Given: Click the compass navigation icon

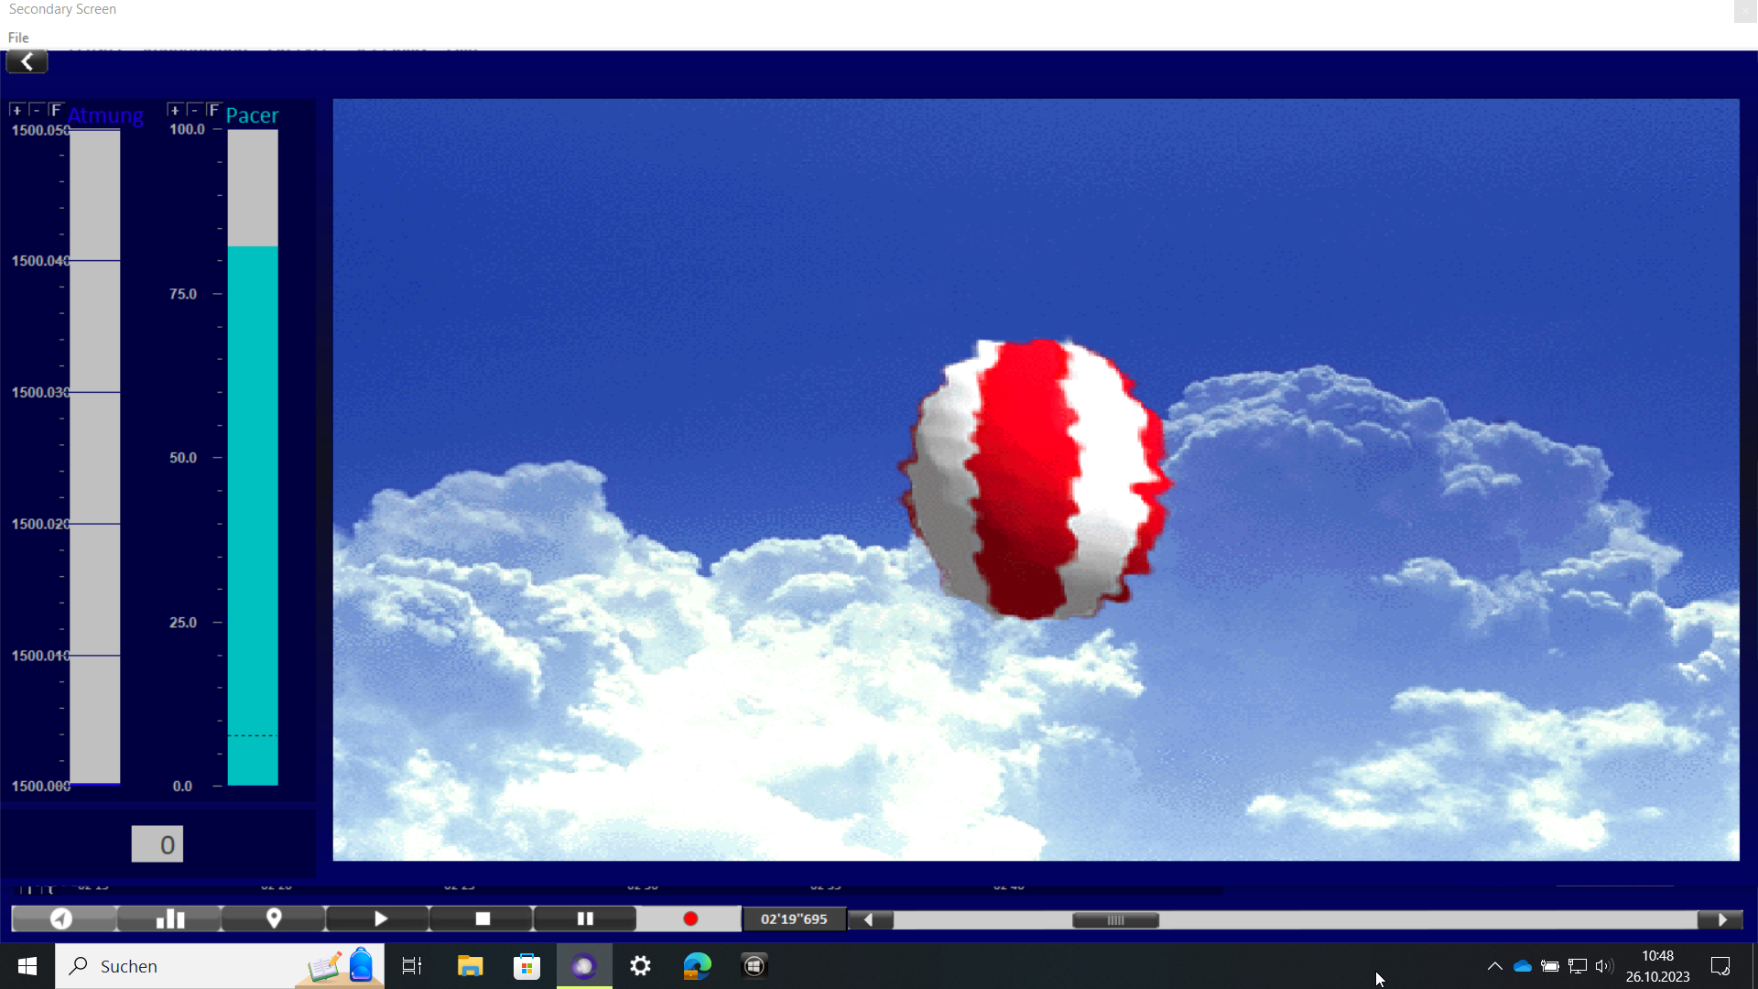Looking at the screenshot, I should click(x=63, y=918).
